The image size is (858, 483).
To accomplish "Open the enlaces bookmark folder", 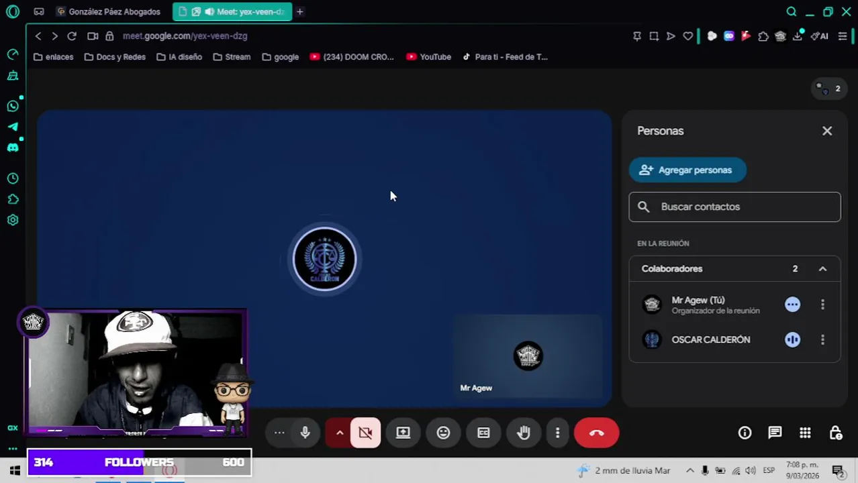I will 53,57.
